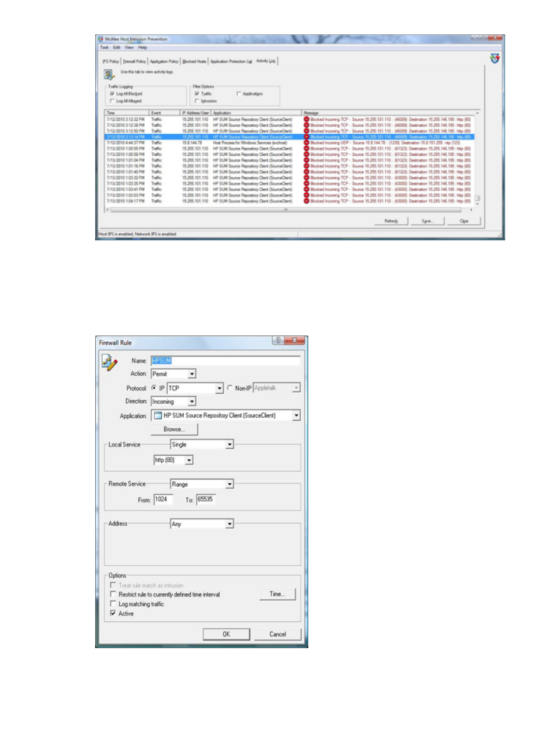Viewport: 557px width, 741px height.
Task: Enable the Intrusions filter checkbox
Action: (197, 101)
